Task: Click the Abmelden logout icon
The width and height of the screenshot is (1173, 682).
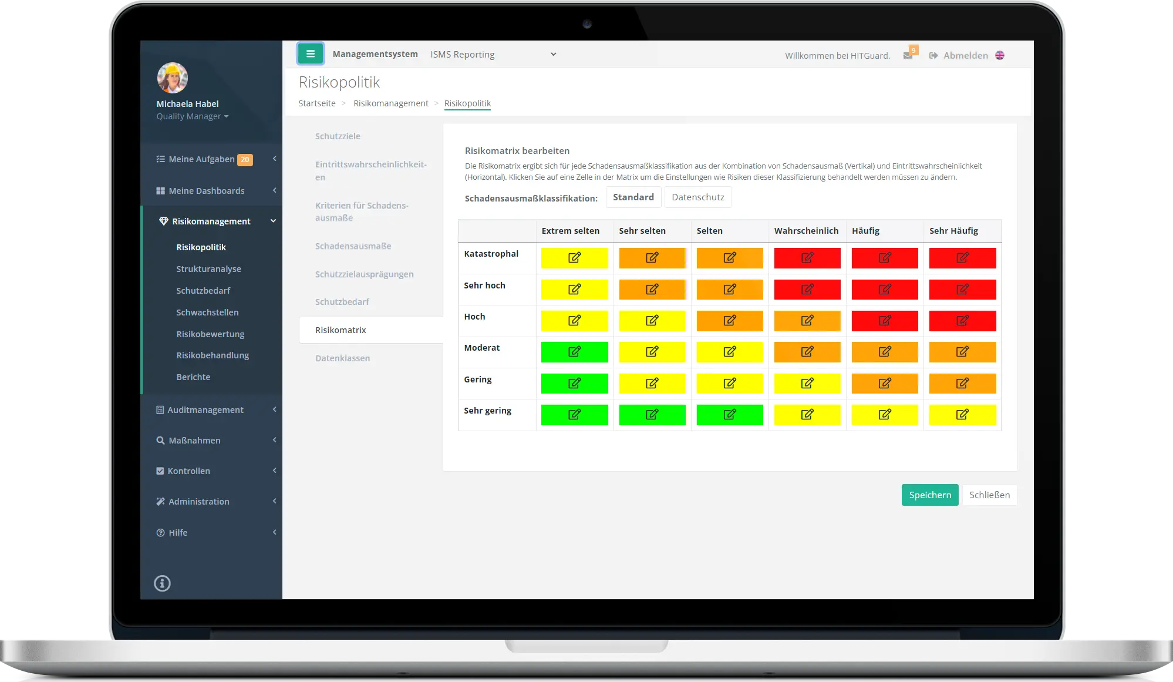Action: (x=933, y=55)
